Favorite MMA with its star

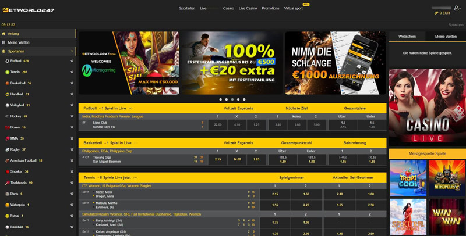tap(72, 138)
